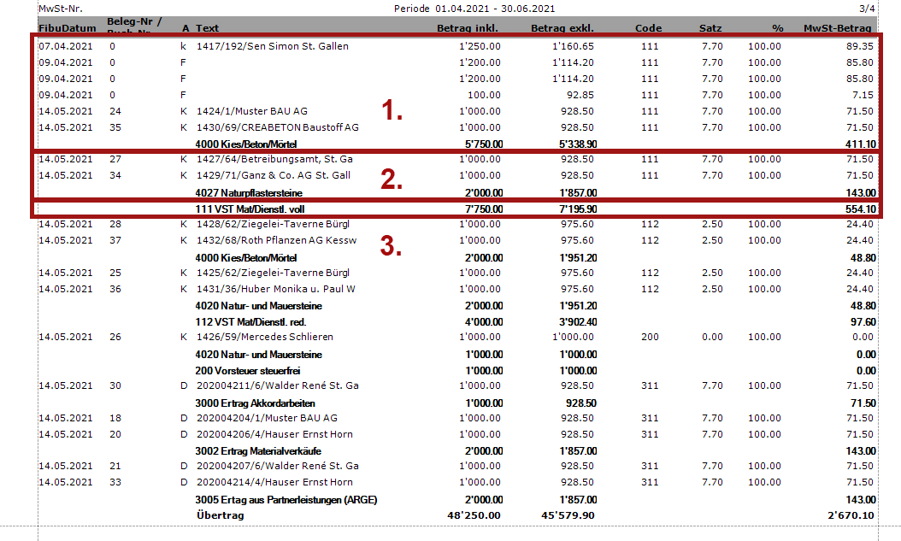Select the 1417/192/Sen Simon St. Gallen entry
The width and height of the screenshot is (901, 541).
point(272,46)
